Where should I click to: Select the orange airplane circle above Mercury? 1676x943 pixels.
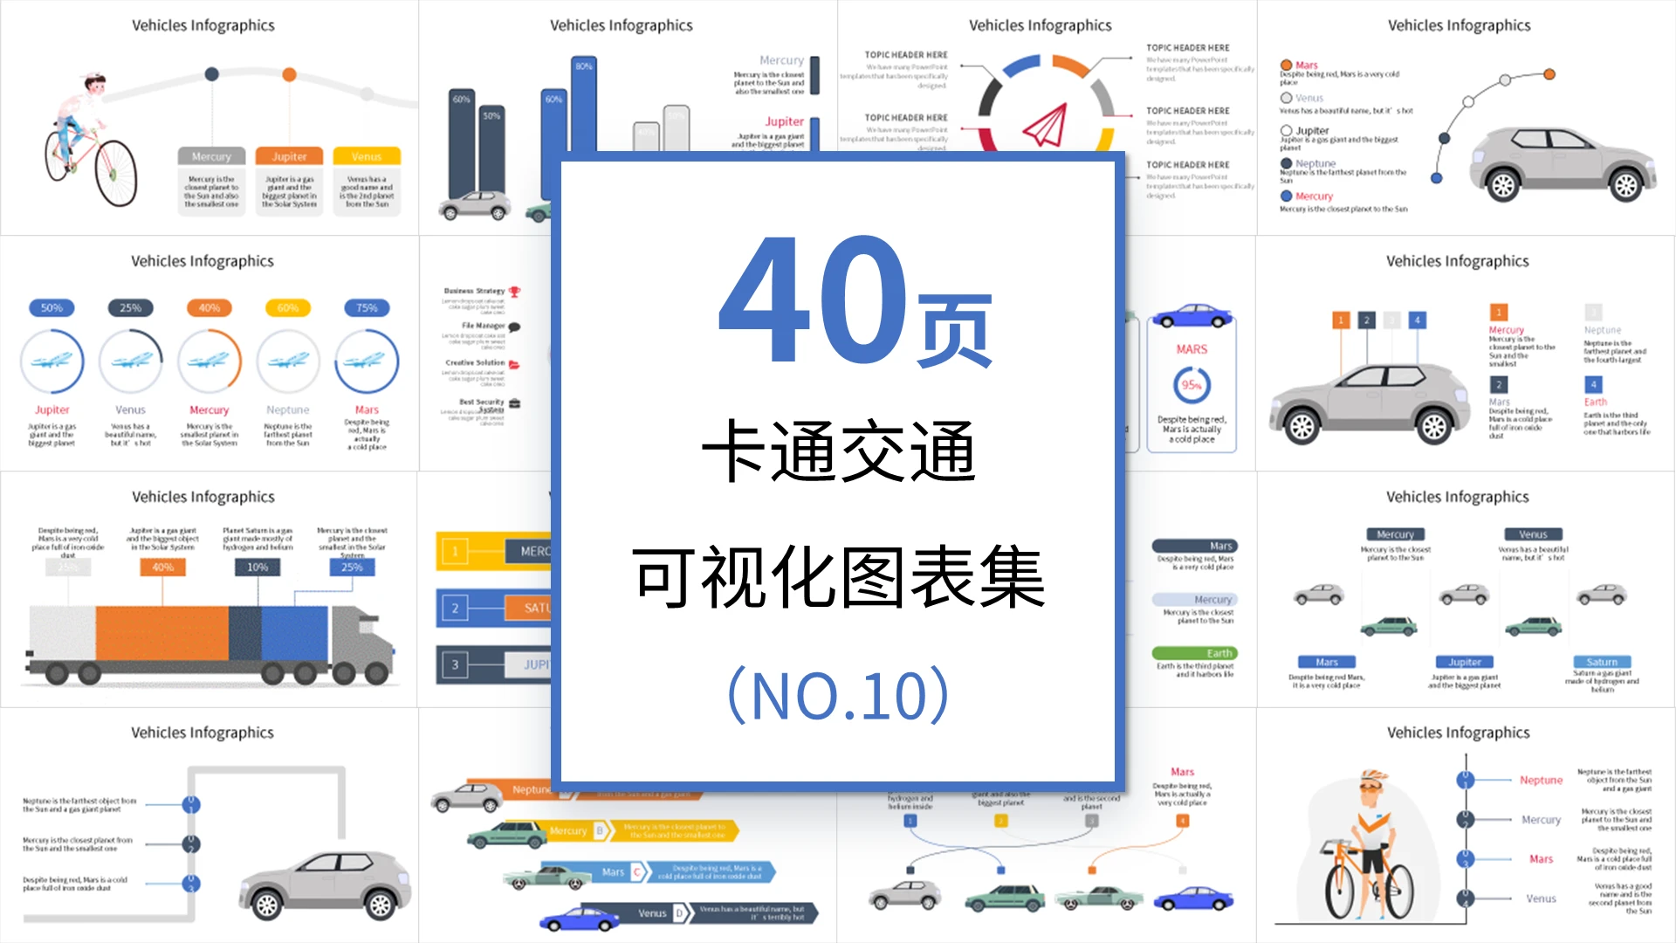[x=209, y=361]
